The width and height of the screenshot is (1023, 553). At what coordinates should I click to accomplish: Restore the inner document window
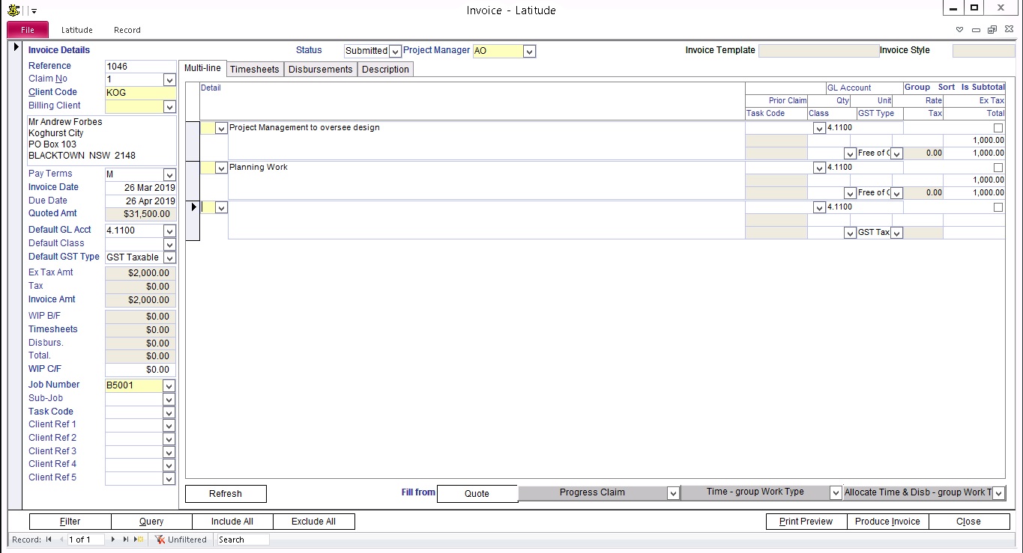coord(992,30)
